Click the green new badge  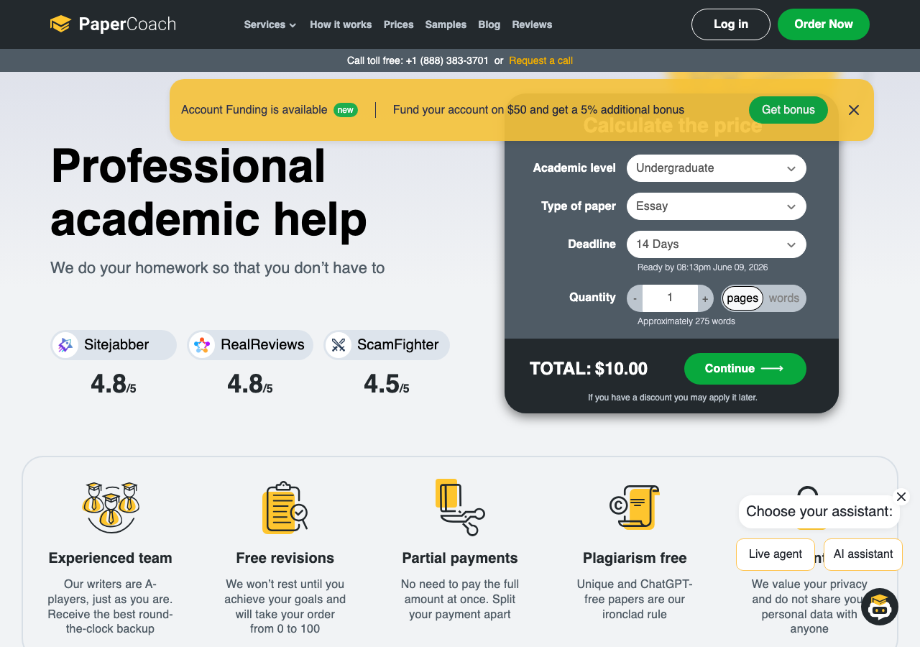pos(346,110)
